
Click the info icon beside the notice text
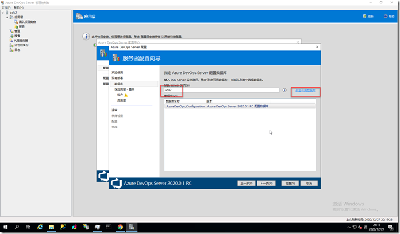point(86,36)
